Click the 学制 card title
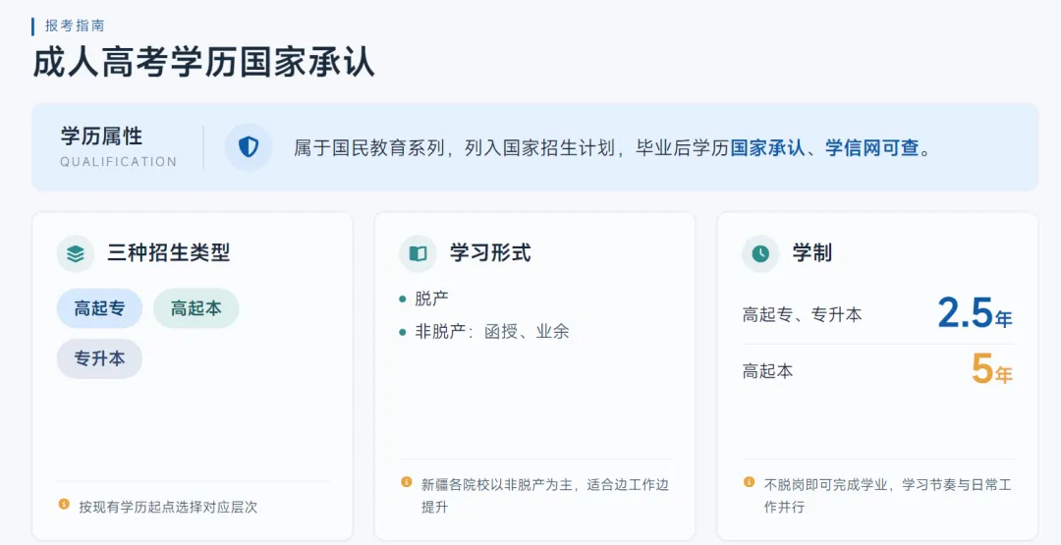 (x=812, y=253)
